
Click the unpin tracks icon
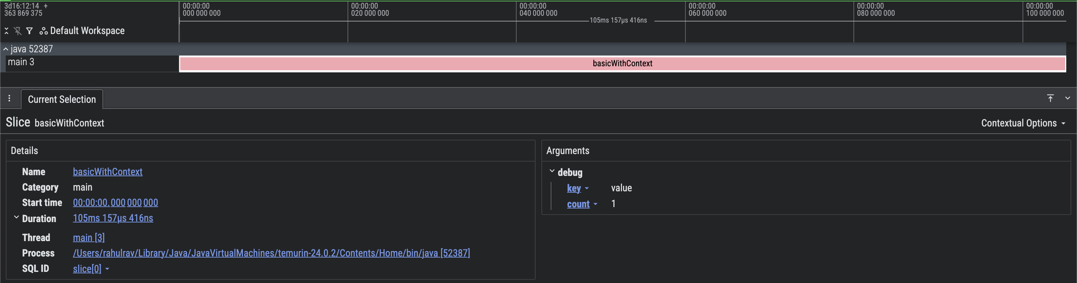(x=18, y=31)
